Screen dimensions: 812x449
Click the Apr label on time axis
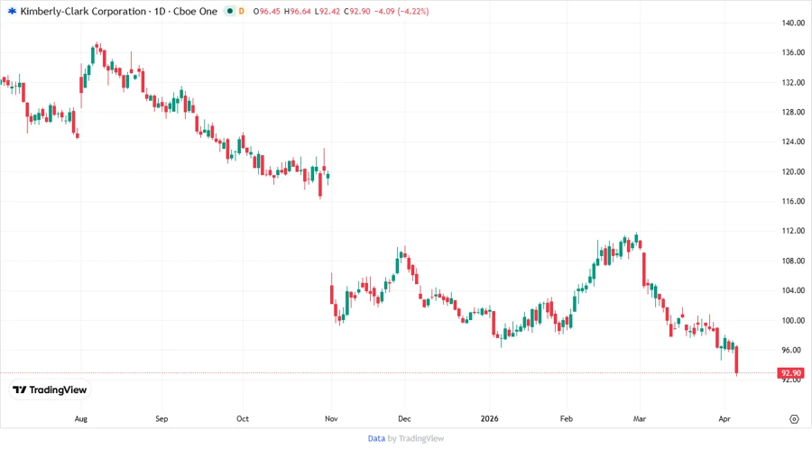click(x=724, y=418)
